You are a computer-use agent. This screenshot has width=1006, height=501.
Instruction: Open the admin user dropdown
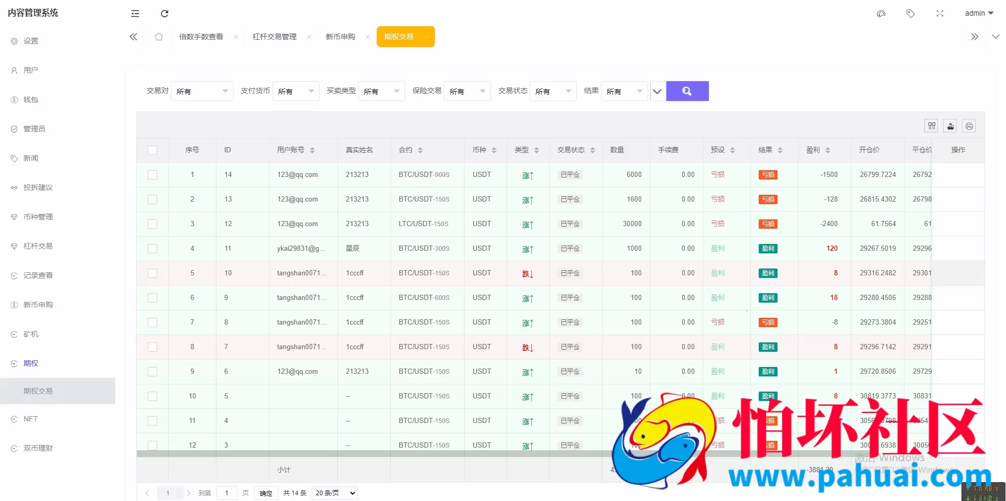coord(979,14)
